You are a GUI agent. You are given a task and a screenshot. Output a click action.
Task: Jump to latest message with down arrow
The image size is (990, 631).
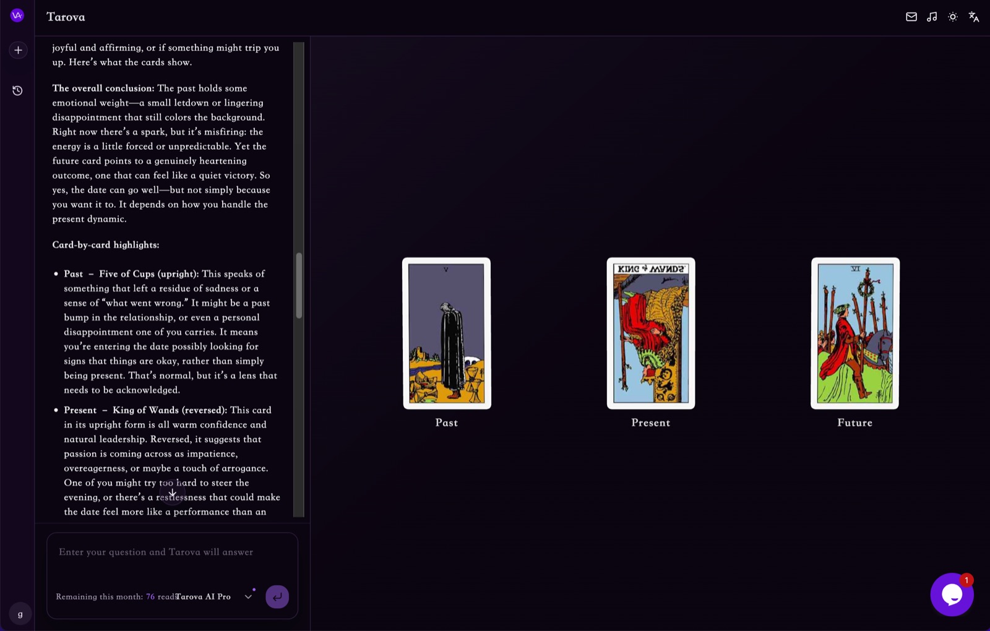pos(173,493)
